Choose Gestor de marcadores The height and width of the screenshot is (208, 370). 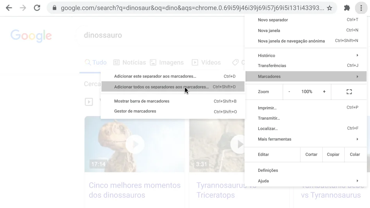point(135,111)
